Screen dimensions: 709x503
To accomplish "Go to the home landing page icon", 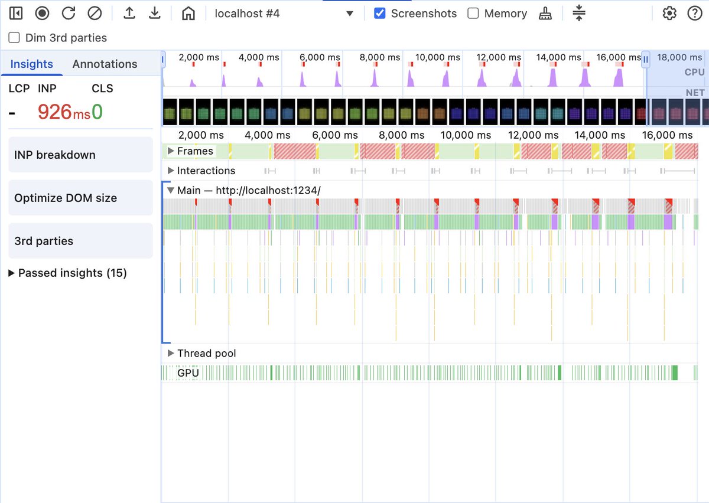I will click(188, 13).
